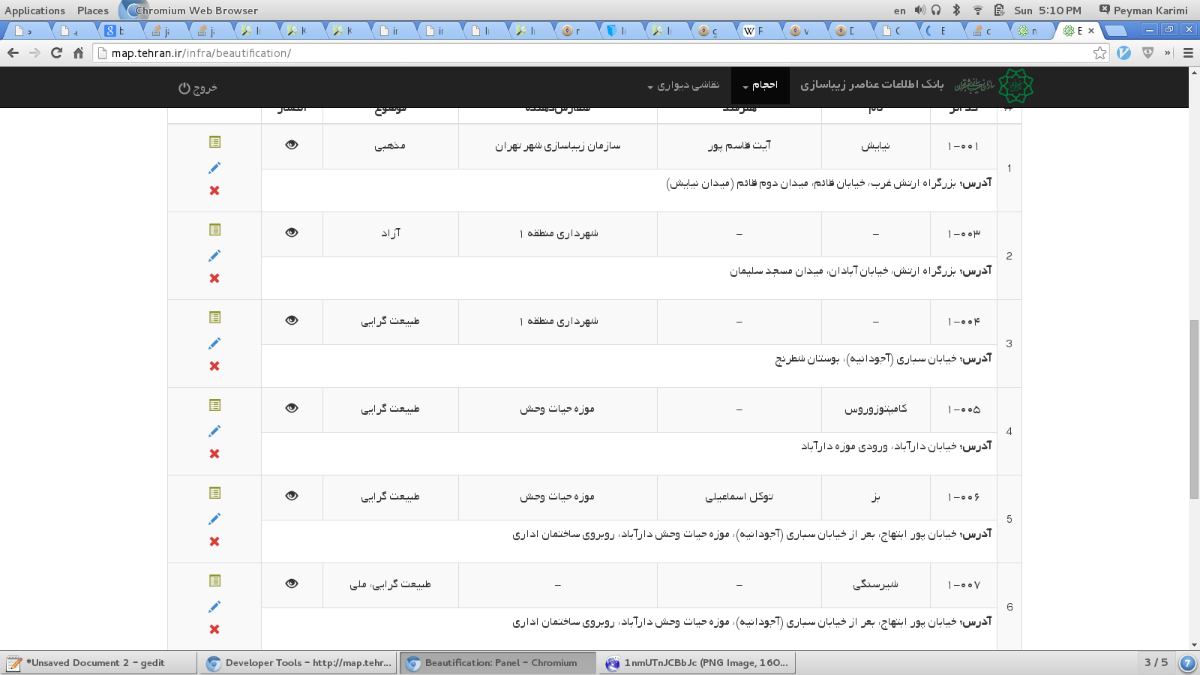Click artist cell آیت قاسم پور

739,145
